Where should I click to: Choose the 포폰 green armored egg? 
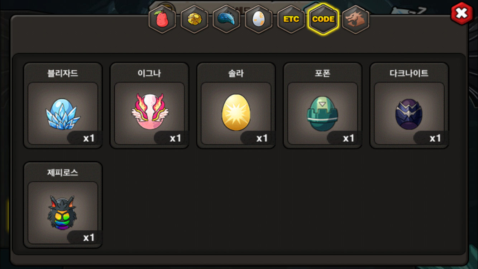point(323,113)
